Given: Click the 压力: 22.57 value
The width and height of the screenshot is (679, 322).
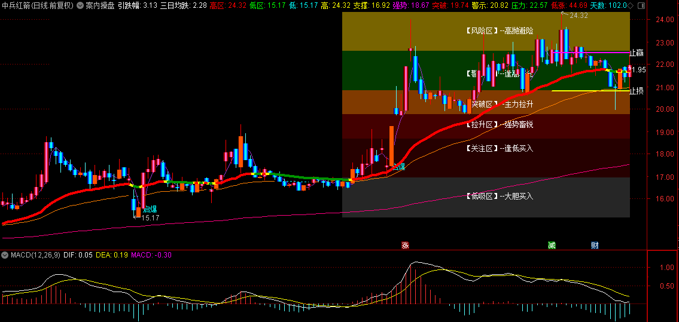Looking at the screenshot, I should 529,5.
